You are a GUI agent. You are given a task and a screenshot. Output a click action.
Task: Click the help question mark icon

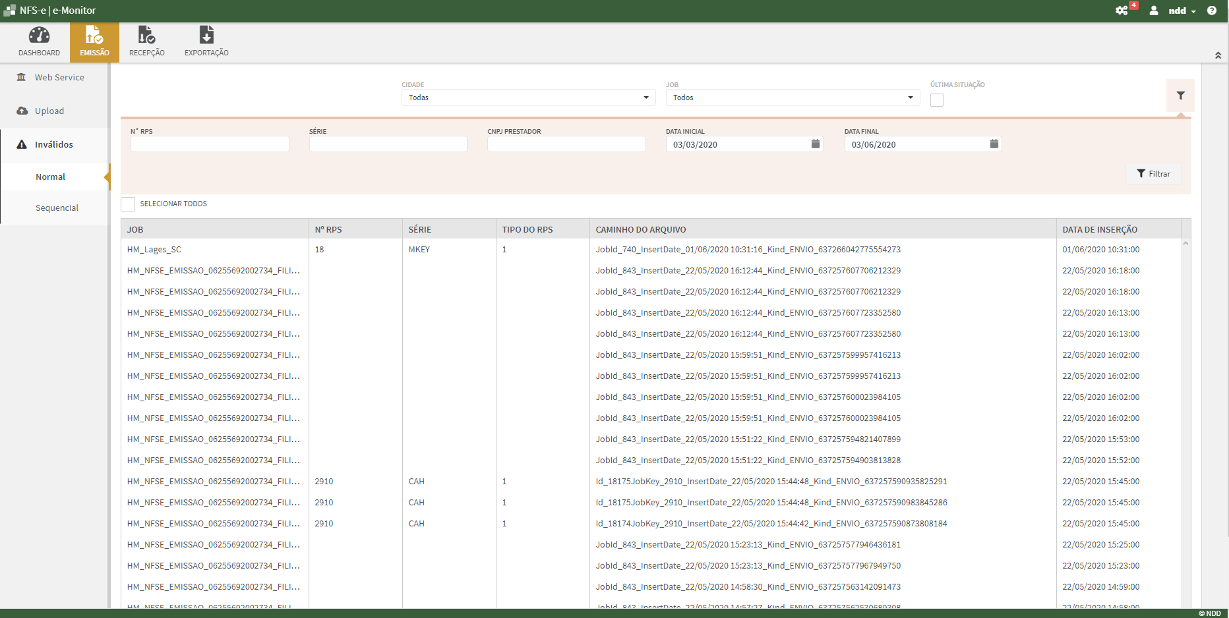pos(1212,11)
